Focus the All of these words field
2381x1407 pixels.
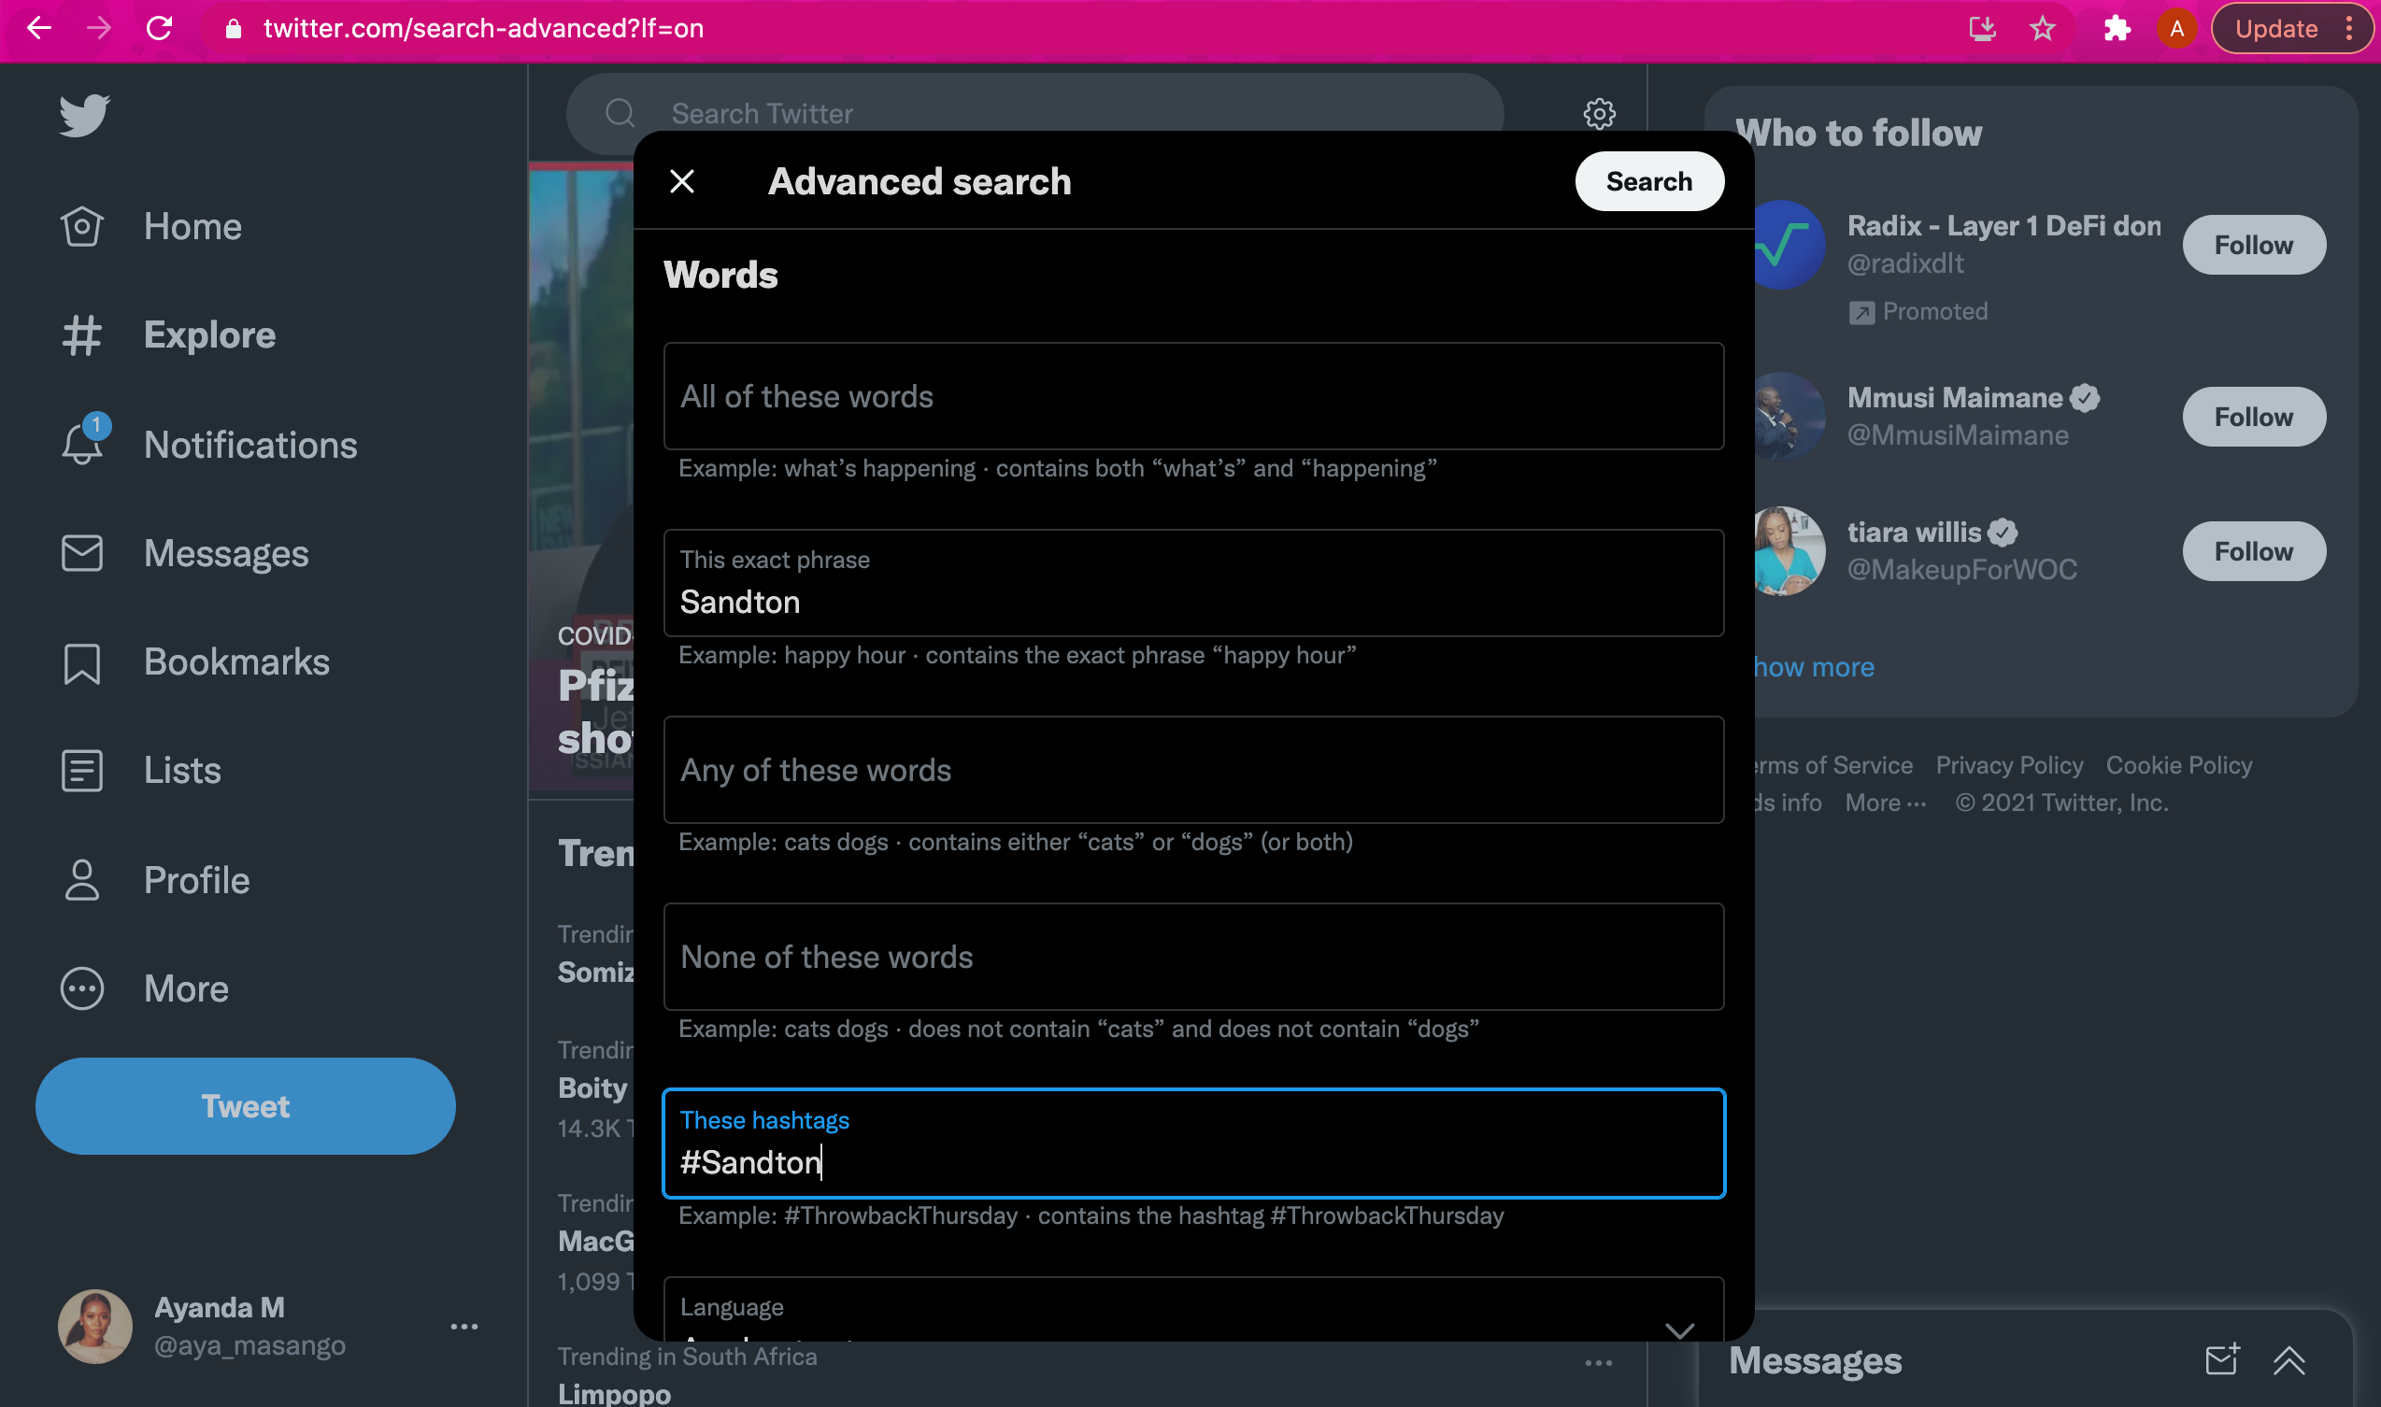1193,396
